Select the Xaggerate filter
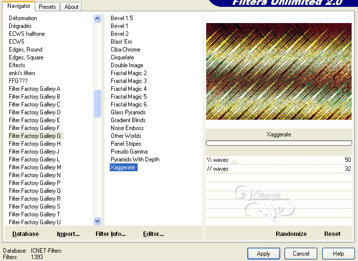Viewport: 358px width, 261px height. [123, 167]
